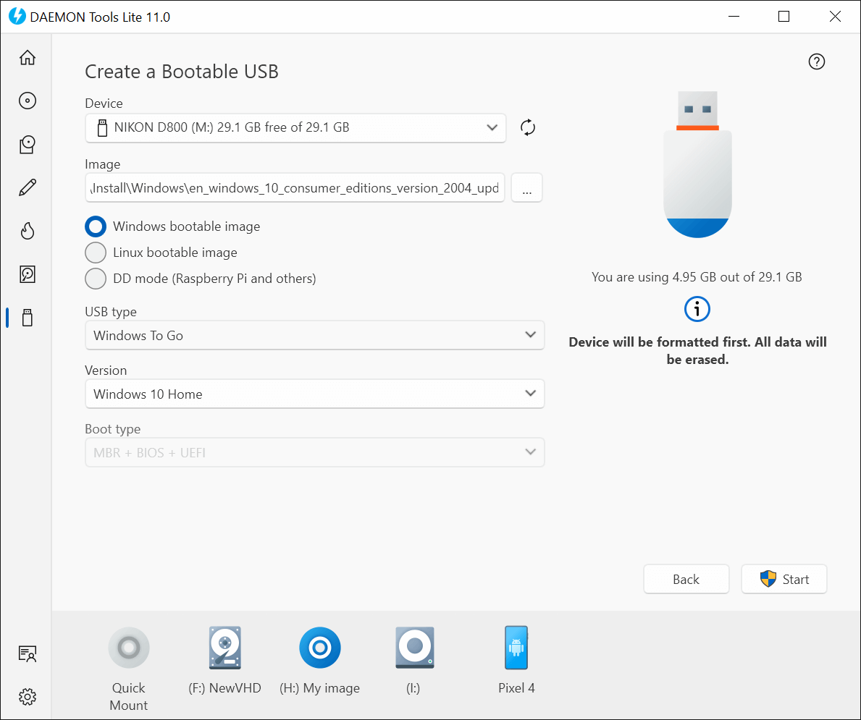Open the Home sidebar icon
861x720 pixels.
coord(28,58)
